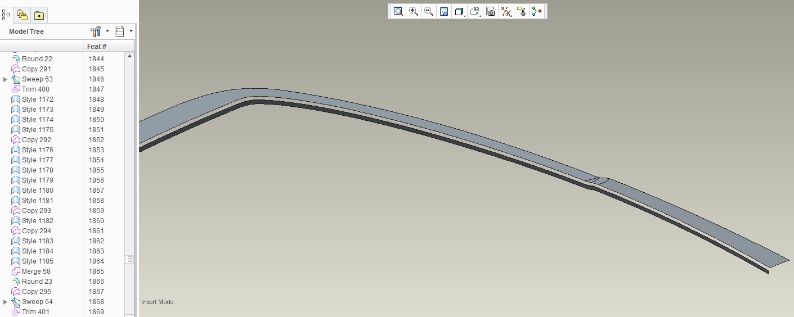
Task: Click the Zoom In magnifier icon
Action: [414, 11]
